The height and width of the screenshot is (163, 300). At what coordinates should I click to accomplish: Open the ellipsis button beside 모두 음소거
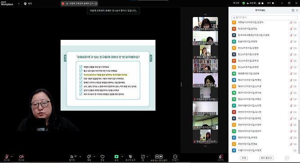(287, 158)
